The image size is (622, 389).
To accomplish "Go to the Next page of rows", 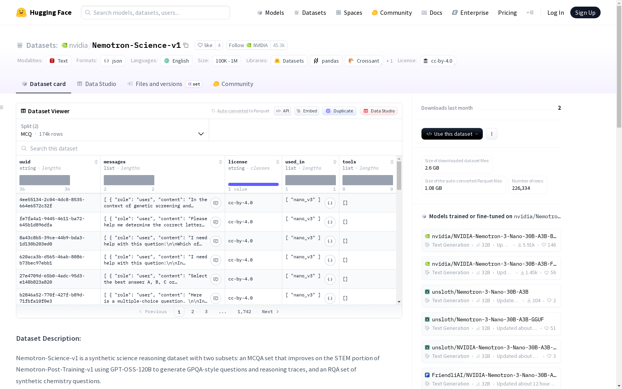I will click(x=270, y=312).
